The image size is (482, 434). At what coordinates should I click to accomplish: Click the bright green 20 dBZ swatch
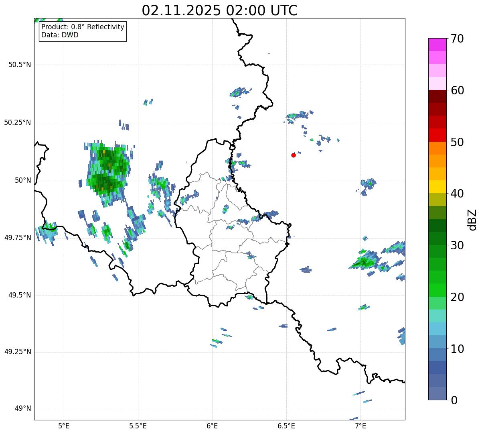[x=437, y=290]
